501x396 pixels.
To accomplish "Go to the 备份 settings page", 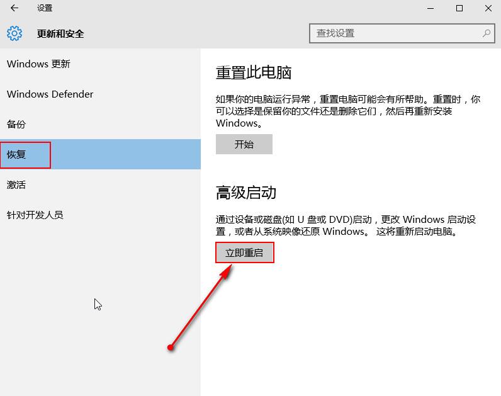I will point(16,124).
